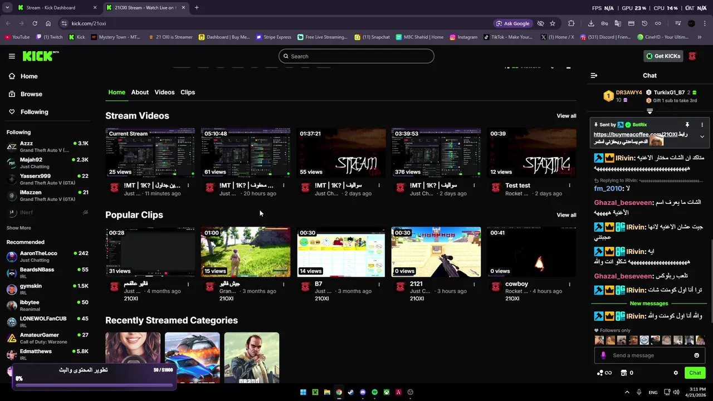Switch to the About tab
This screenshot has width=713, height=401.
pyautogui.click(x=140, y=92)
